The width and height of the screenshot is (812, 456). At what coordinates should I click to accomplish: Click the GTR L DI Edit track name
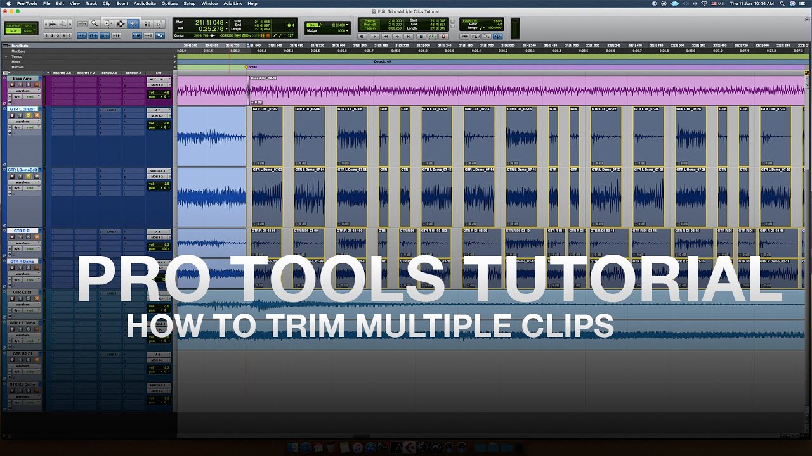22,109
